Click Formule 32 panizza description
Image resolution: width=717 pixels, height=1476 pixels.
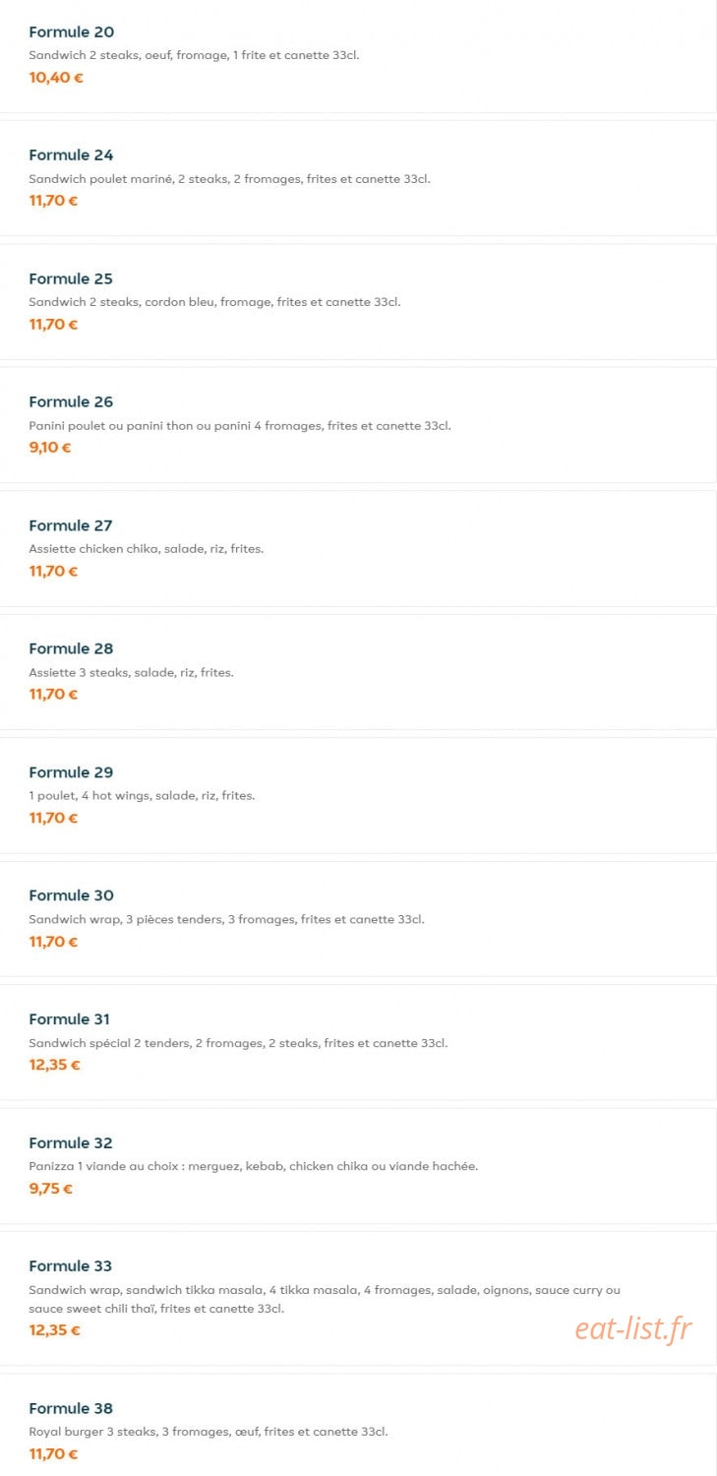(x=254, y=1166)
